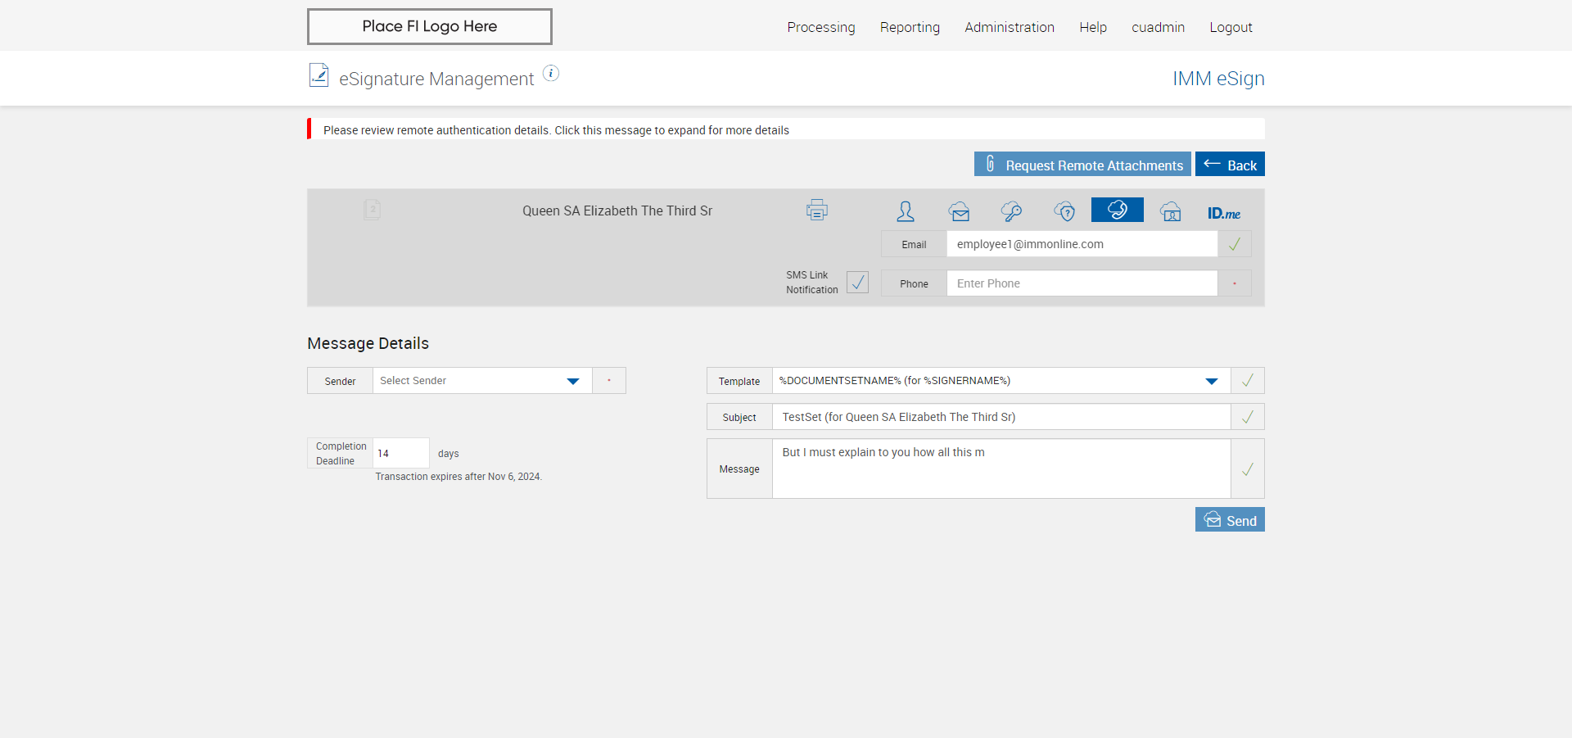The image size is (1572, 738).
Task: Click the Request Remote Attachments button
Action: [1082, 165]
